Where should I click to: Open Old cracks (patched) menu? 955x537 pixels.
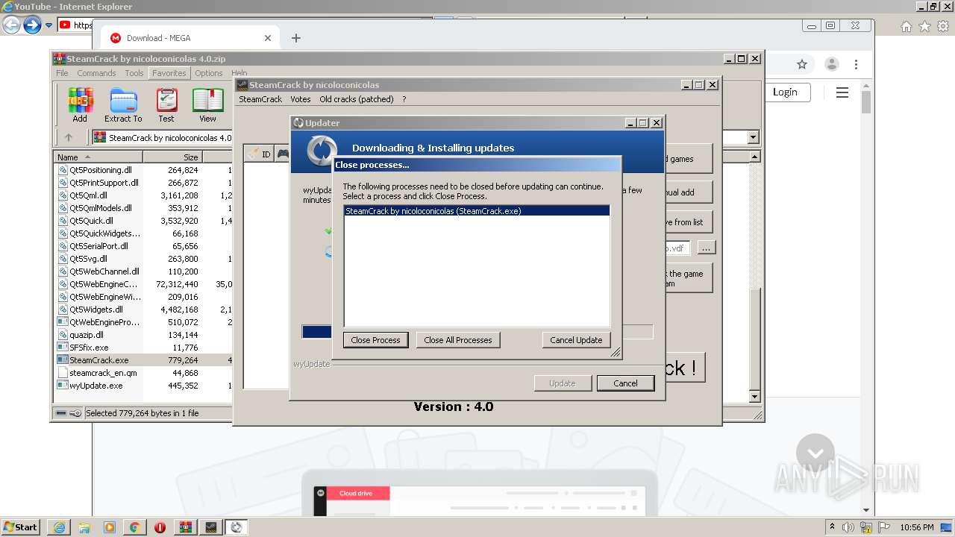(357, 99)
